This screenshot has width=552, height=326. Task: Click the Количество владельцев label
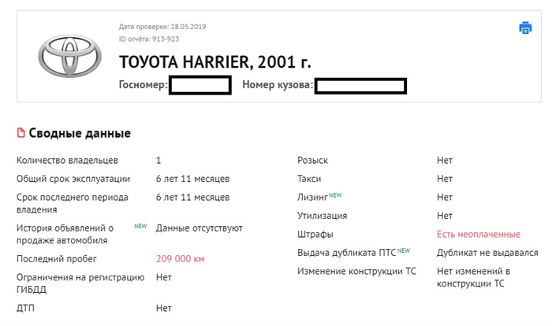point(67,161)
